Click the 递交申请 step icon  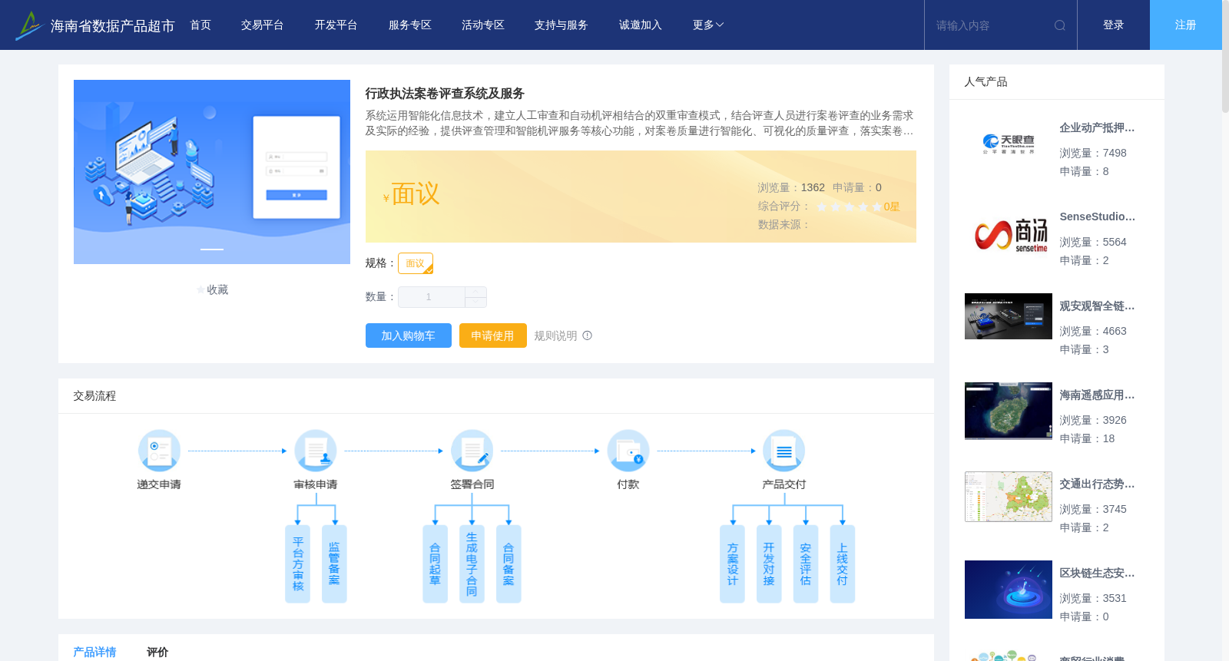pos(159,451)
